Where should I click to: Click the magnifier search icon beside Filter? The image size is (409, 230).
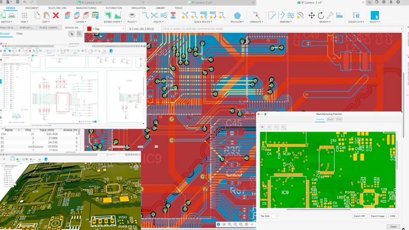point(79,34)
